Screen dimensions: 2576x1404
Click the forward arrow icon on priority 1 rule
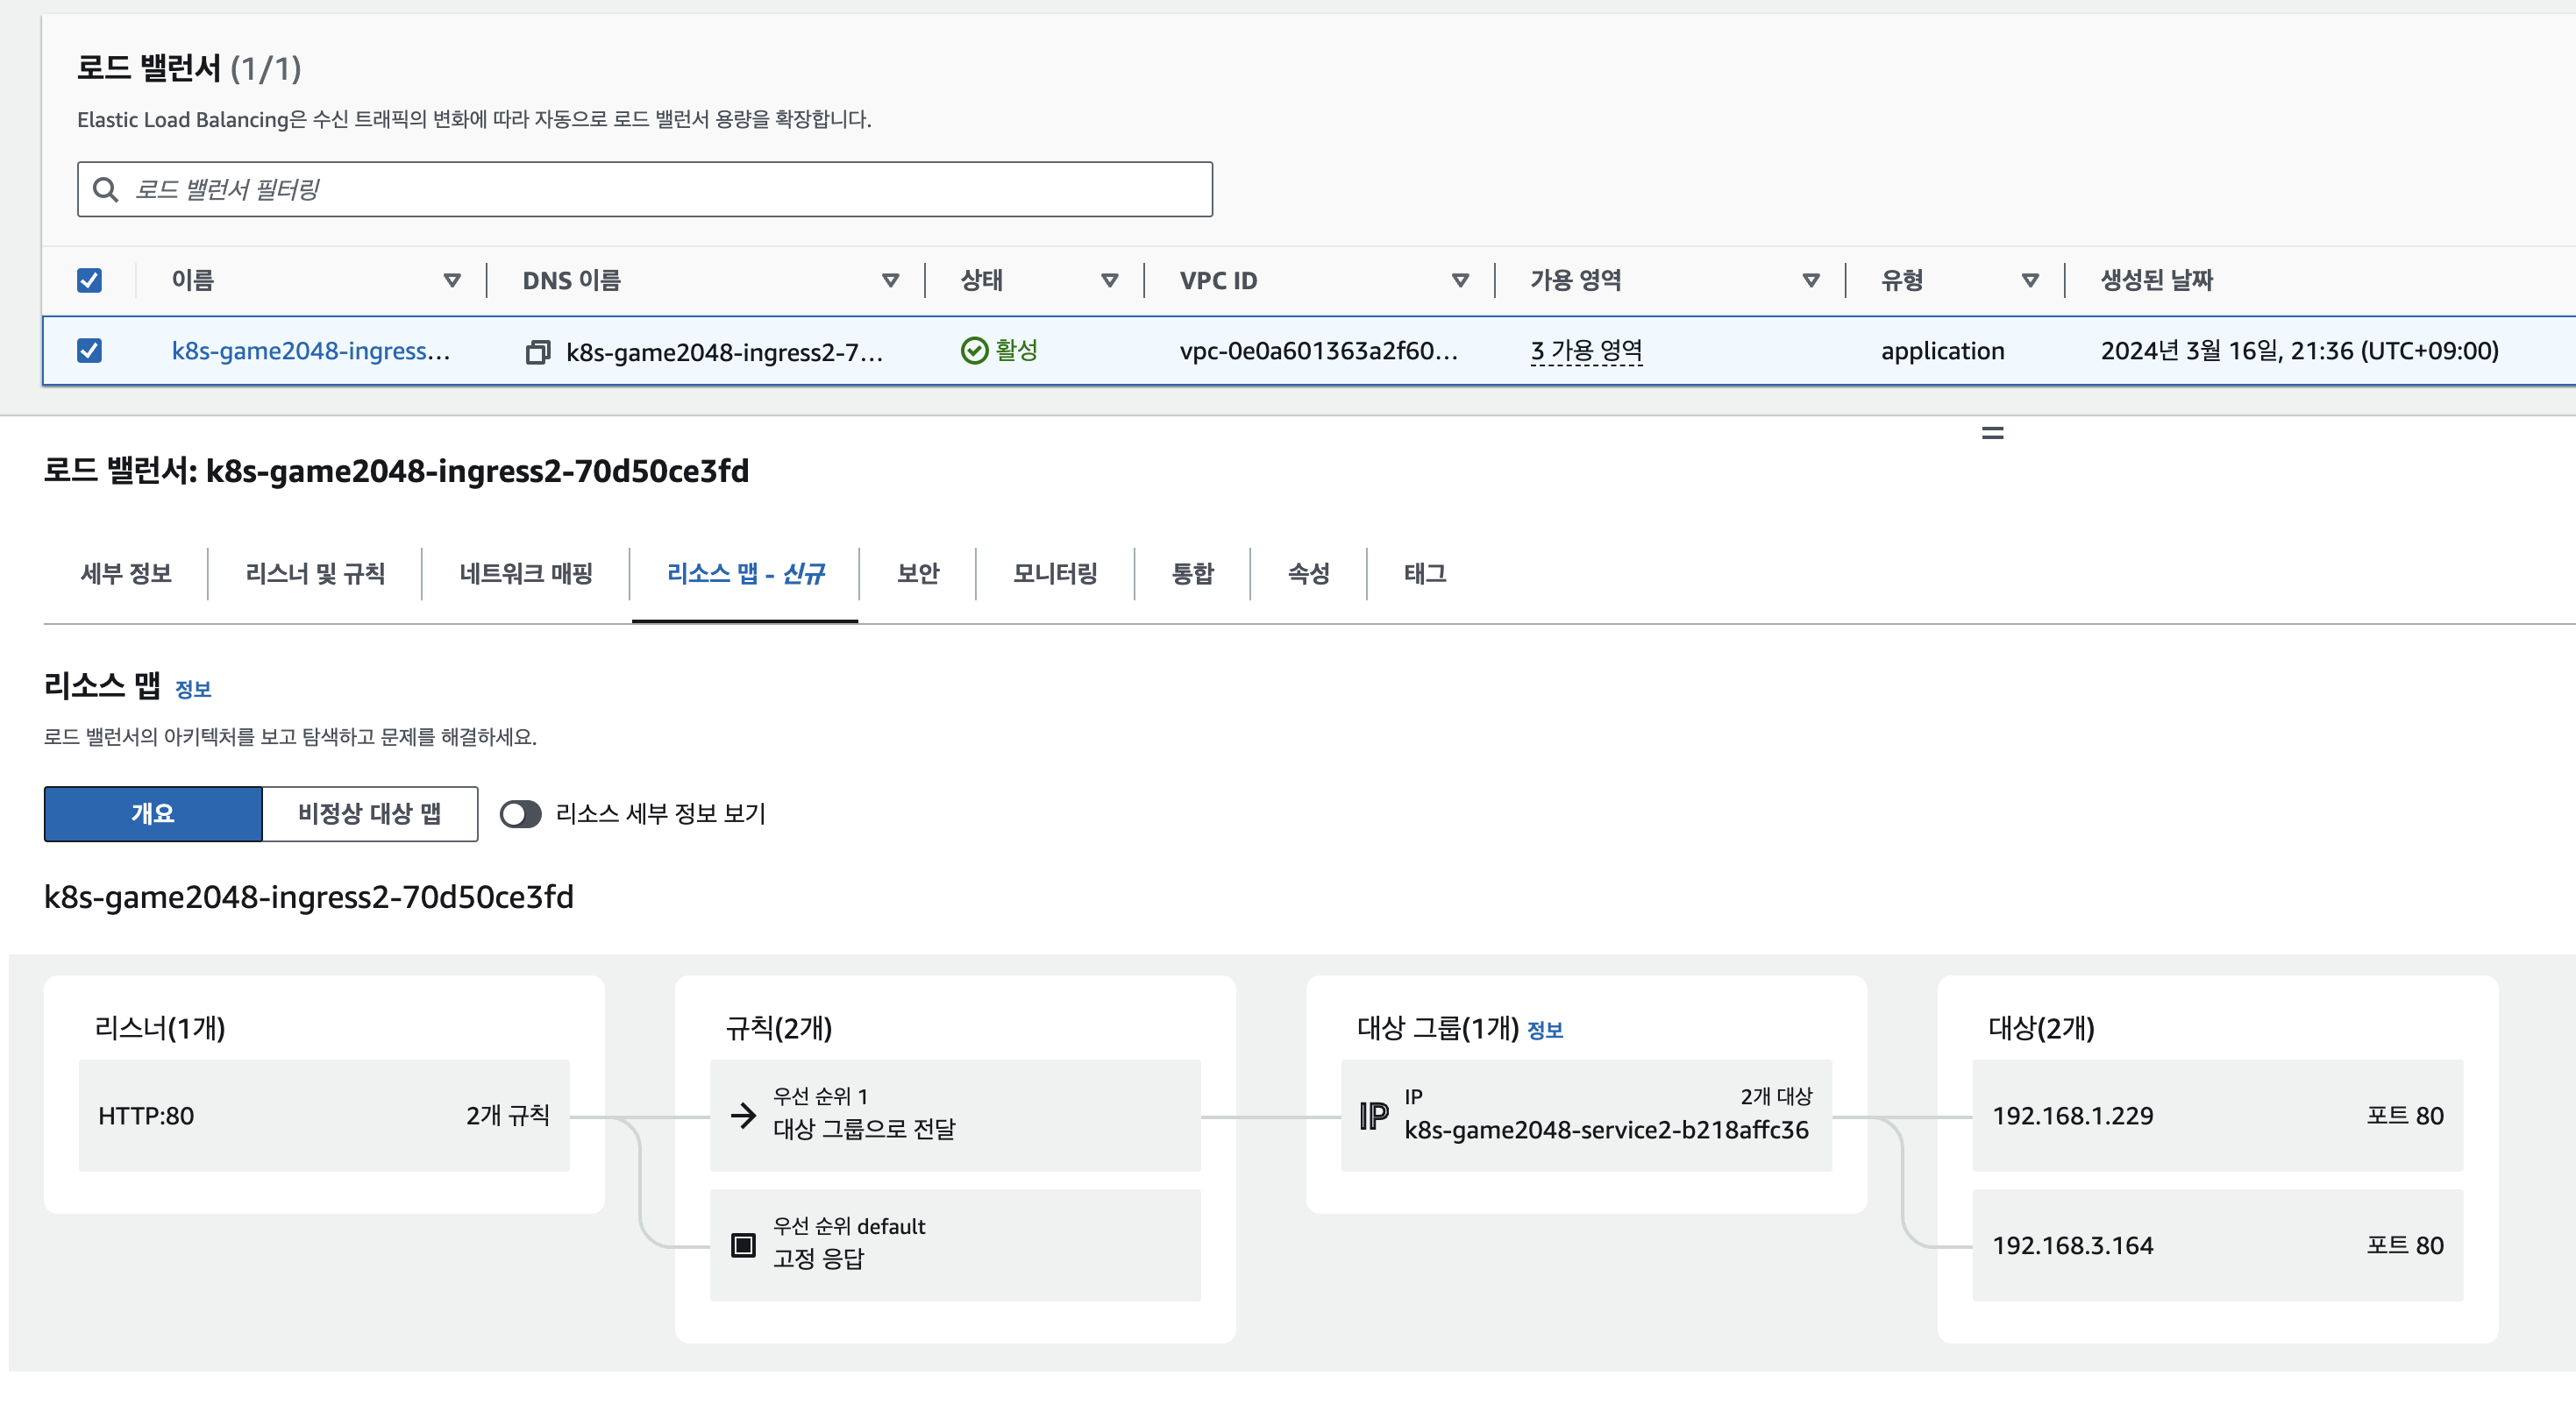pyautogui.click(x=743, y=1115)
